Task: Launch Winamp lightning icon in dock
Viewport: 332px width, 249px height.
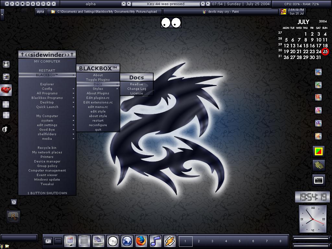Action: point(170,241)
